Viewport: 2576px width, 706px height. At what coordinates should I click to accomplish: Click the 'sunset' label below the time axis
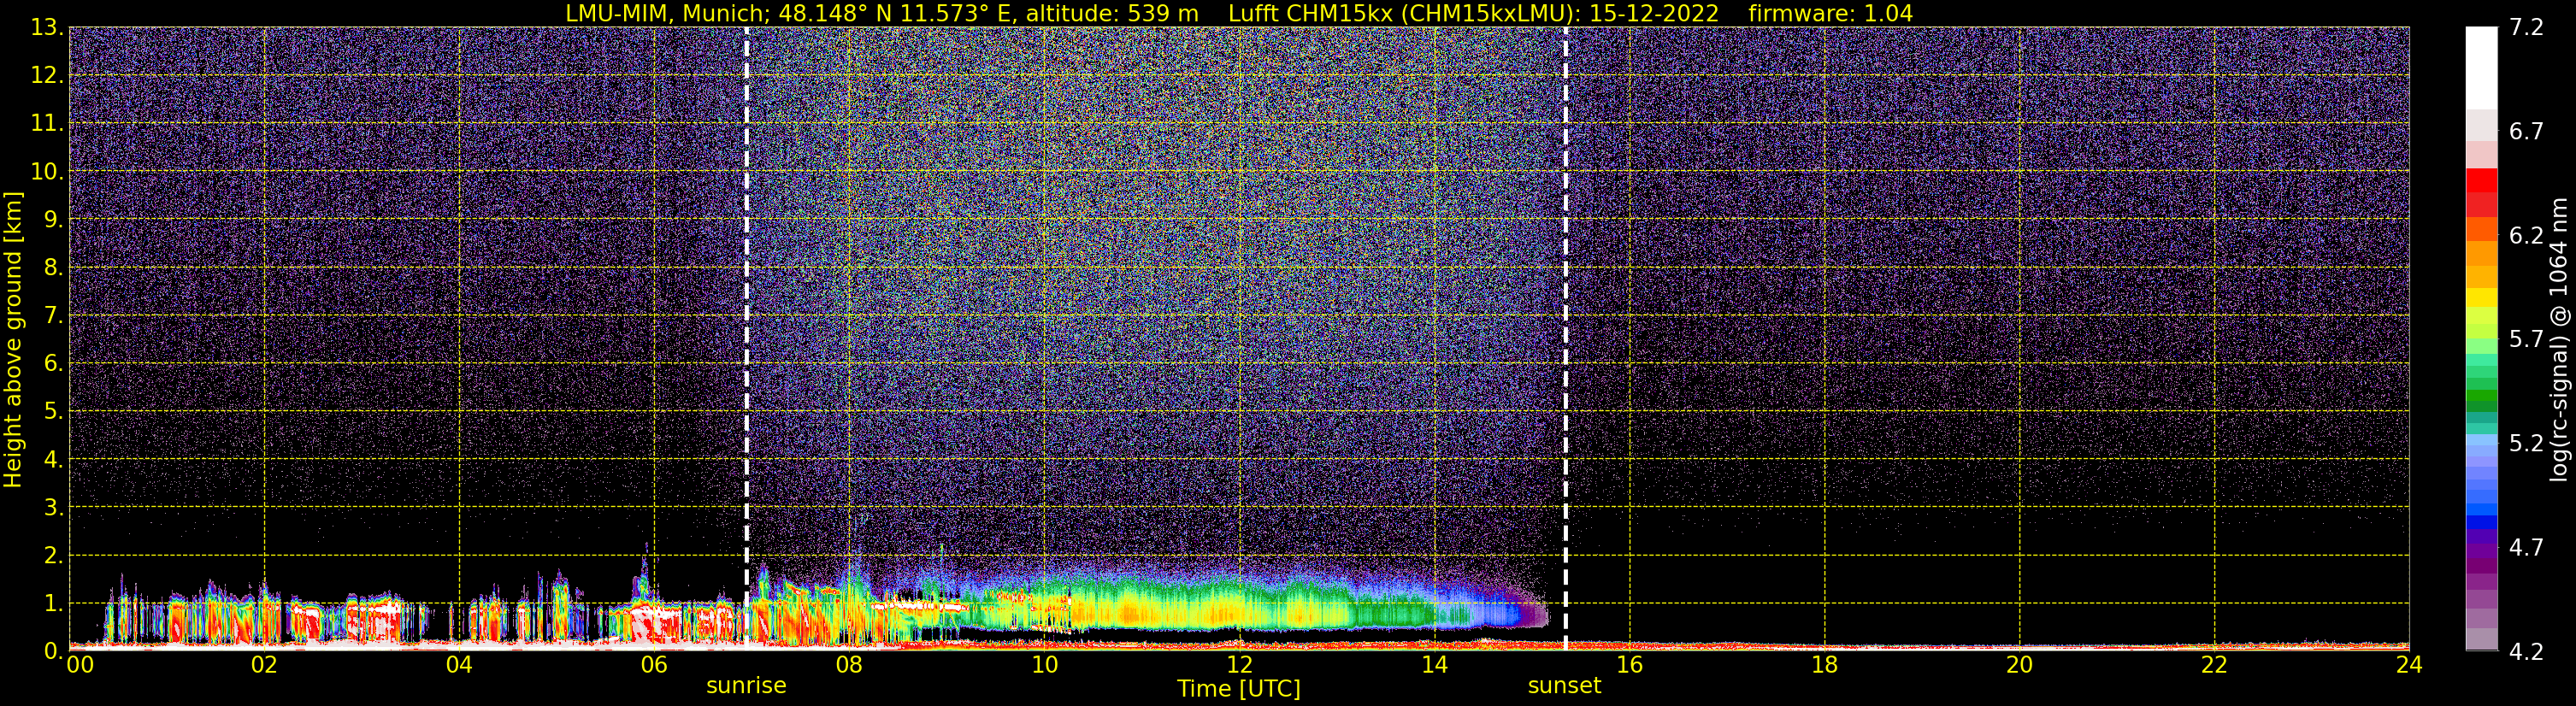(1564, 686)
